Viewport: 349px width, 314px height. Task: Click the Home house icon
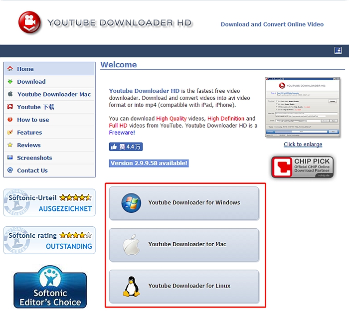10,69
